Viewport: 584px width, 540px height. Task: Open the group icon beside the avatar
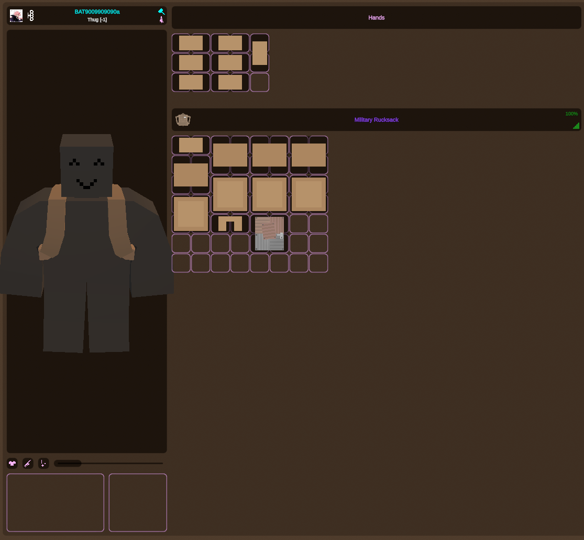click(x=31, y=16)
